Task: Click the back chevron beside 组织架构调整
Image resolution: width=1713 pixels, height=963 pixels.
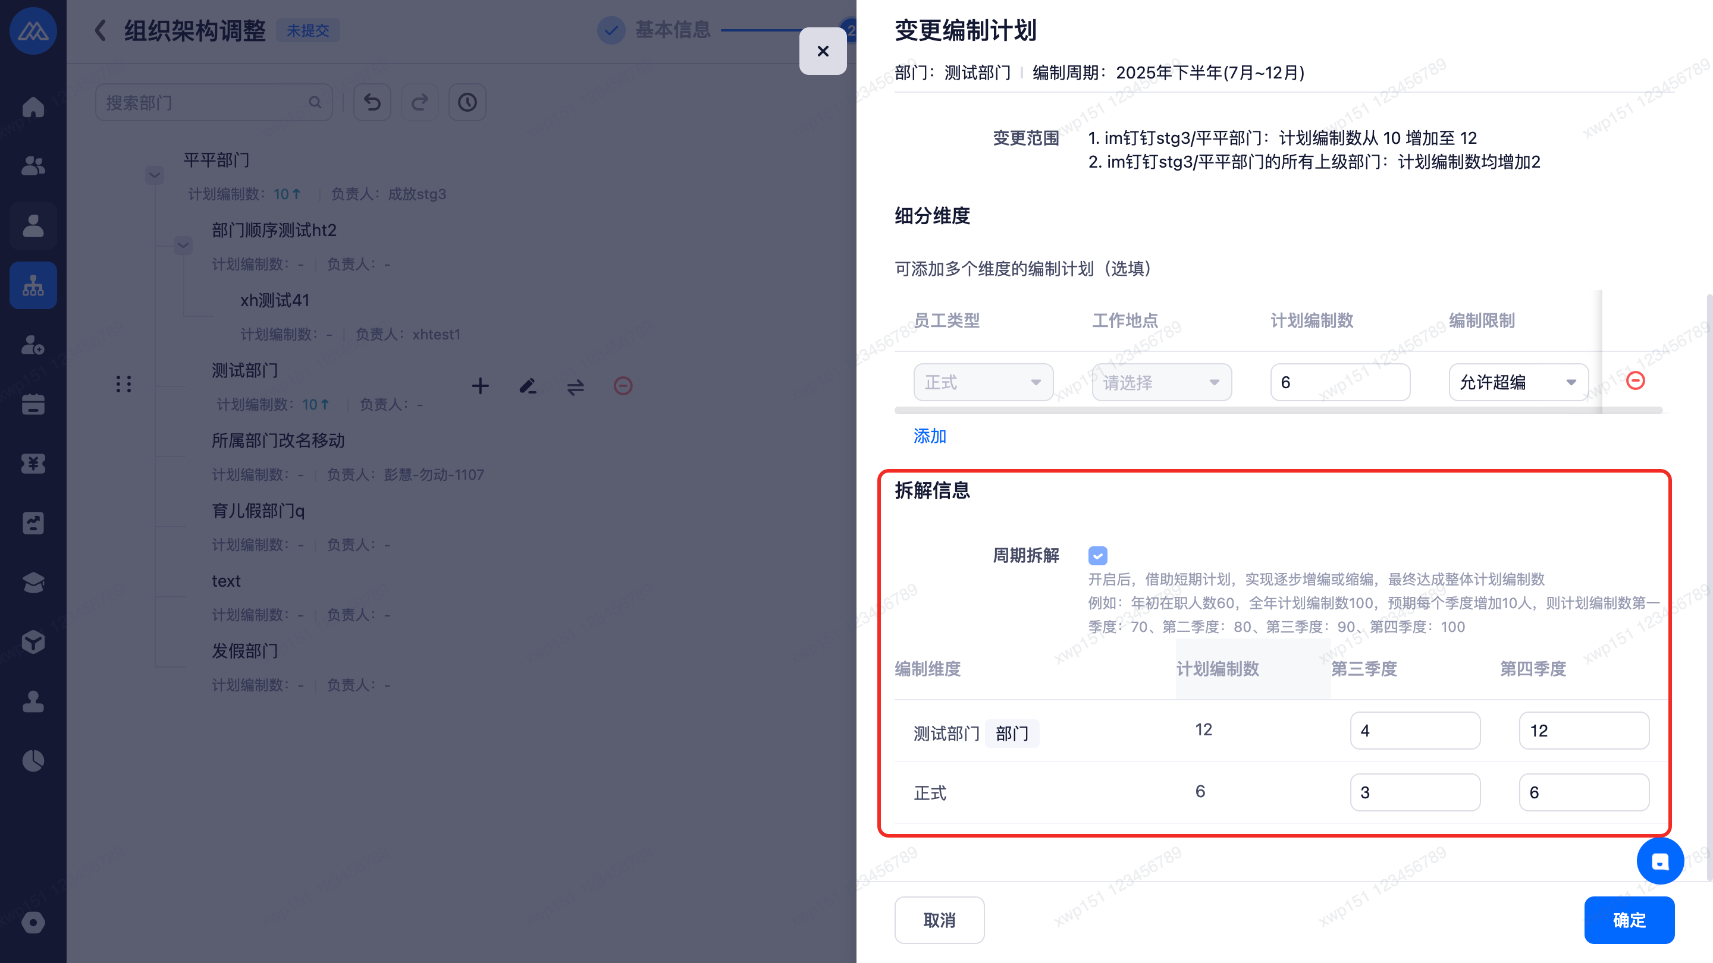Action: [101, 30]
